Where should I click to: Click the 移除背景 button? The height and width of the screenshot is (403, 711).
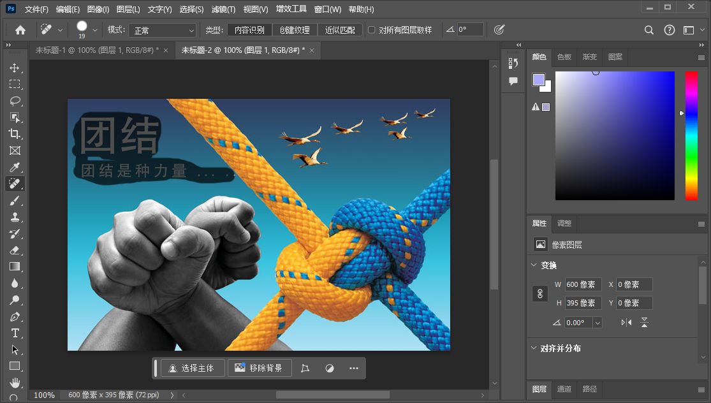pyautogui.click(x=259, y=368)
